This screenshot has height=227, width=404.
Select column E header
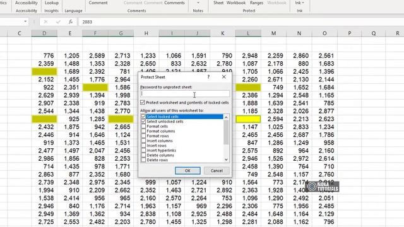(x=70, y=33)
